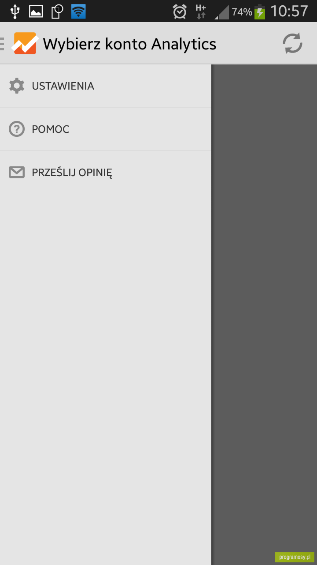Tap the programosy.pl watermark label
The image size is (317, 565).
295,557
